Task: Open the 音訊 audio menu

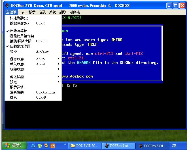Action: (42, 12)
